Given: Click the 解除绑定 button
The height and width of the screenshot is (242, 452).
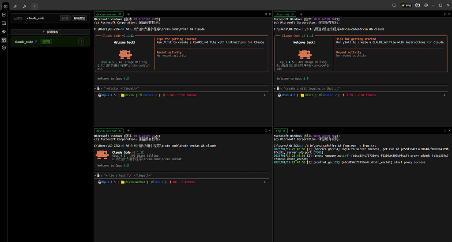Looking at the screenshot, I should [79, 18].
